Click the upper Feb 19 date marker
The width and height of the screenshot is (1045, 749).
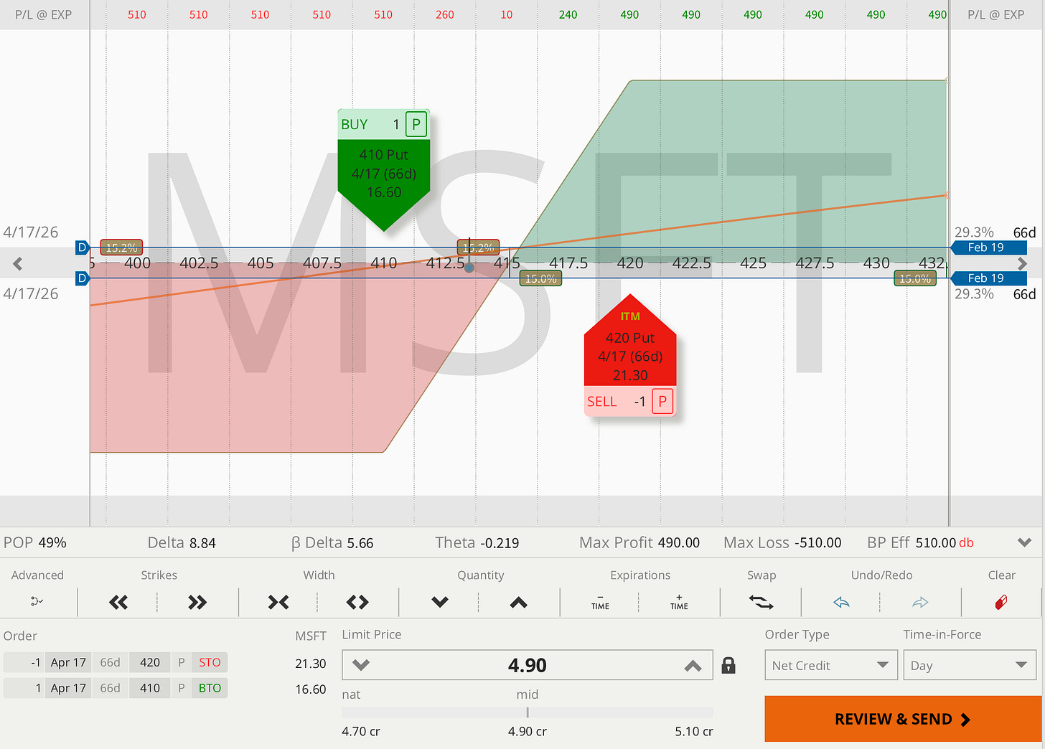988,248
